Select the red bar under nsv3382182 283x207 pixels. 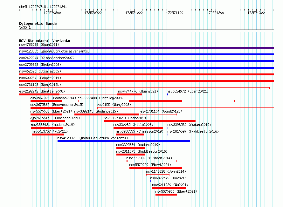150,121
